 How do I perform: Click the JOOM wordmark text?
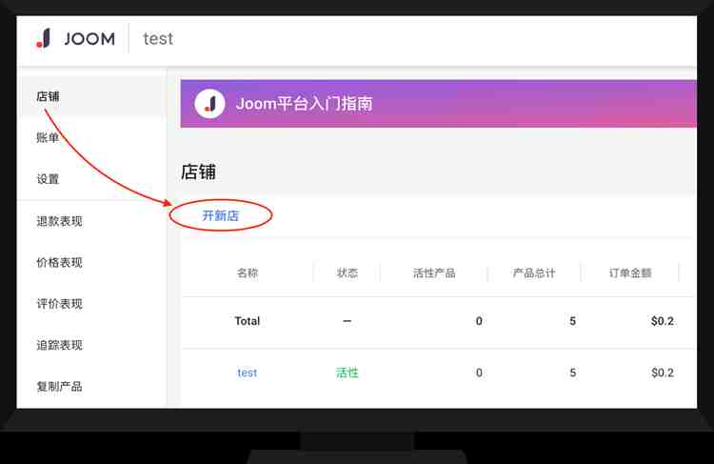click(x=89, y=39)
